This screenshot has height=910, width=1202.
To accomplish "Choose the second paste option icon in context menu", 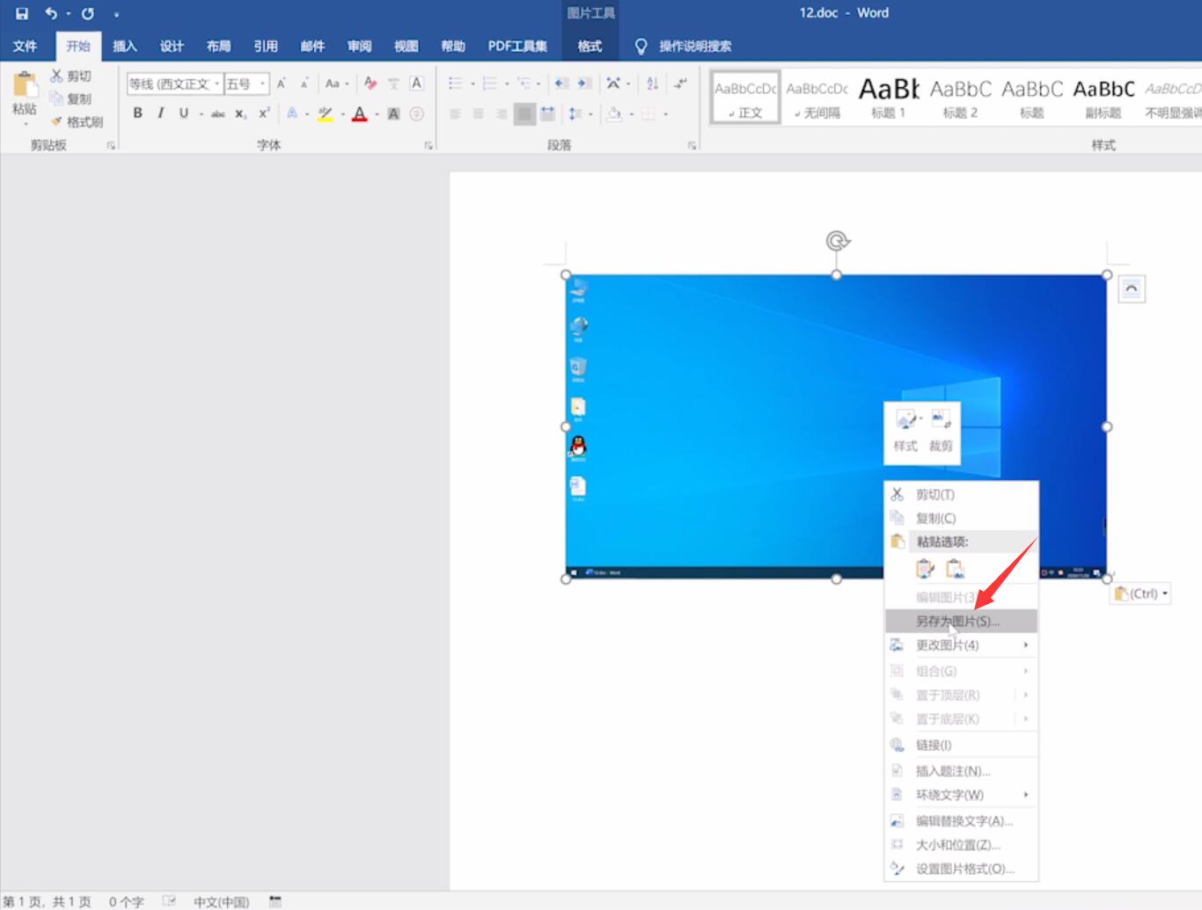I will point(955,569).
